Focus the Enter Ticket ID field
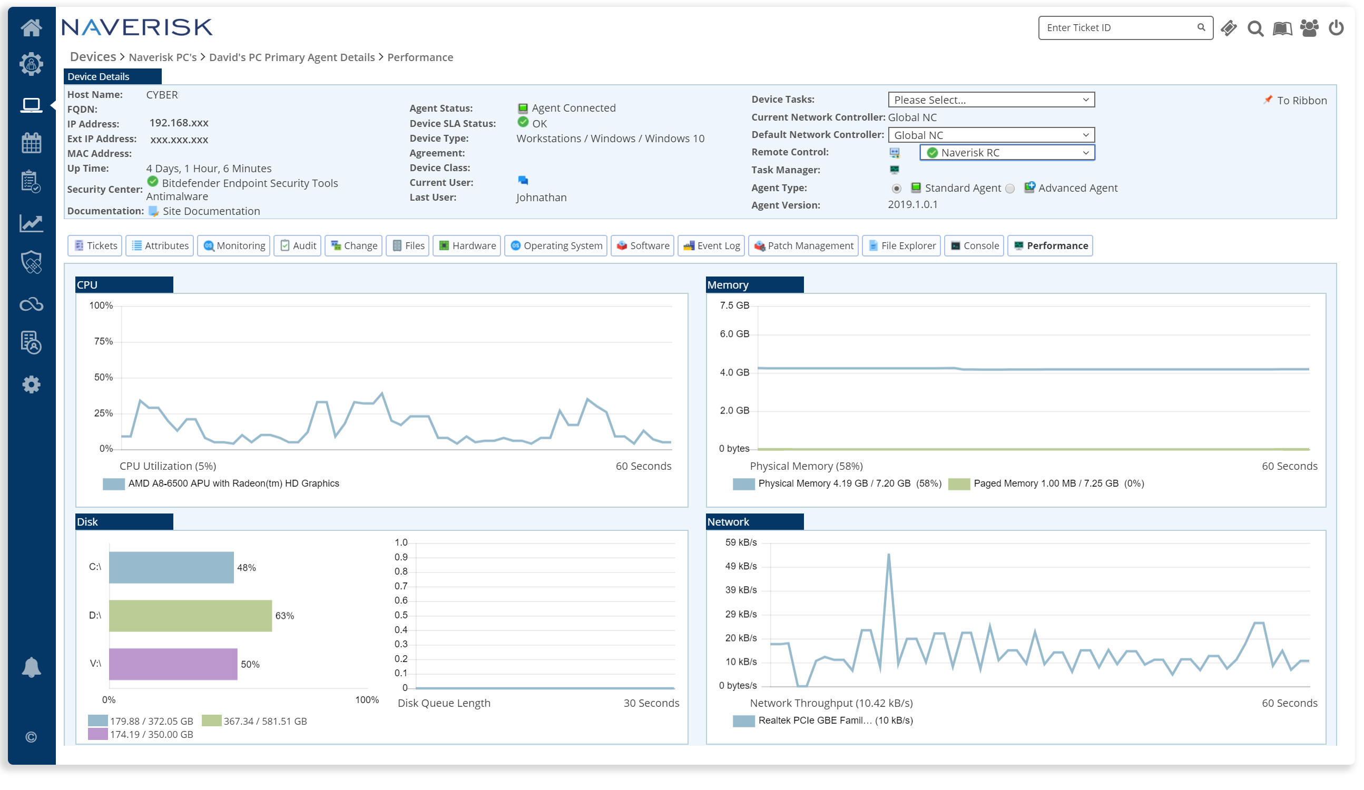 click(x=1125, y=27)
